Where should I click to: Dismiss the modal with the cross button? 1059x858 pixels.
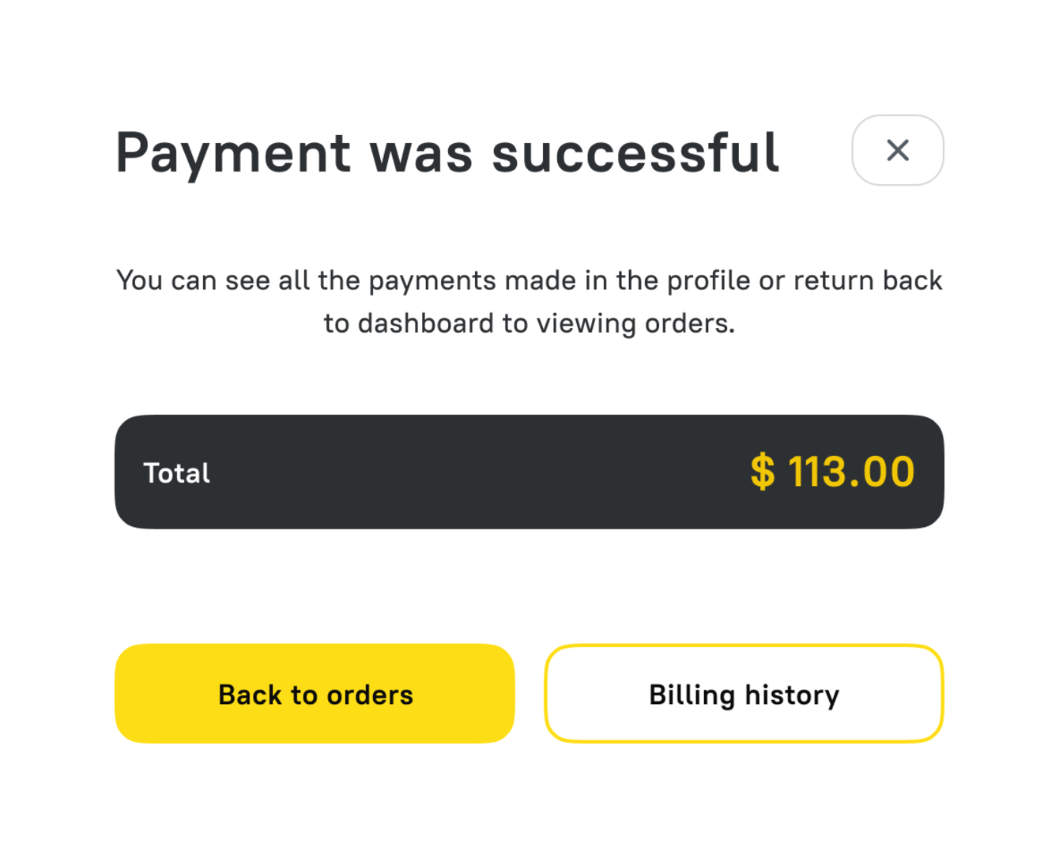(x=897, y=150)
